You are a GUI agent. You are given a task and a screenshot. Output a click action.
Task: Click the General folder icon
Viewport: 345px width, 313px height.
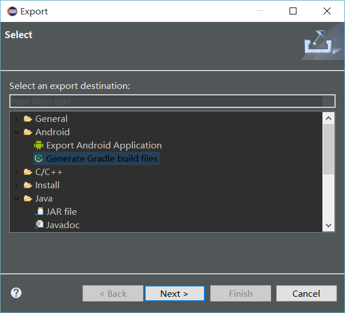pyautogui.click(x=28, y=119)
